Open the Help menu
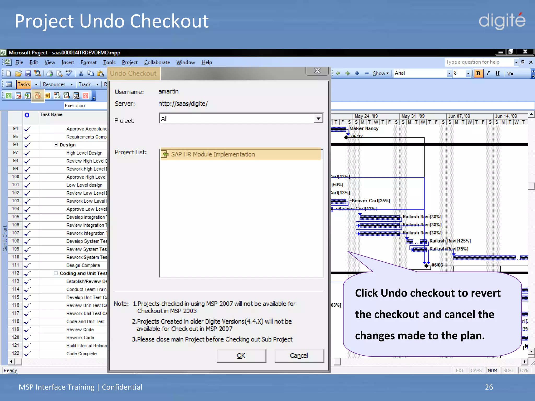The height and width of the screenshot is (401, 535). point(207,62)
